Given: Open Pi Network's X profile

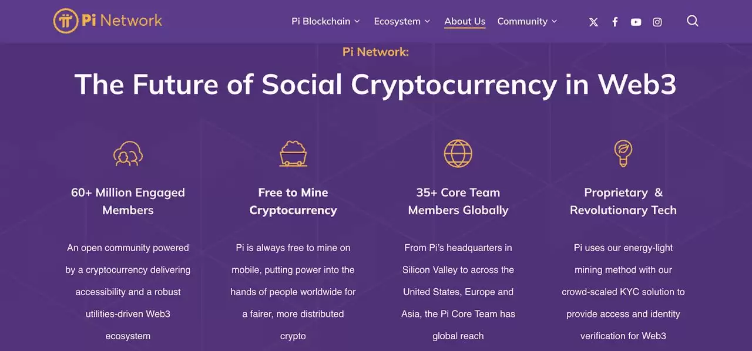Looking at the screenshot, I should click(x=593, y=22).
